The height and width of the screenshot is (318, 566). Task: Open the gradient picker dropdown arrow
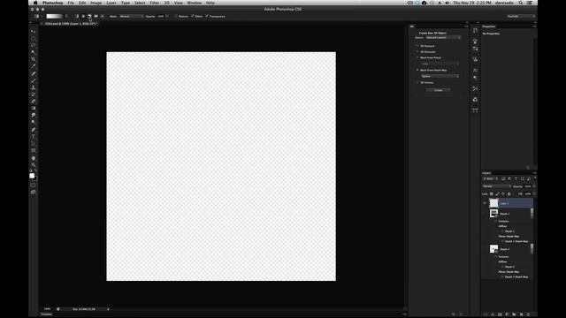[x=66, y=16]
